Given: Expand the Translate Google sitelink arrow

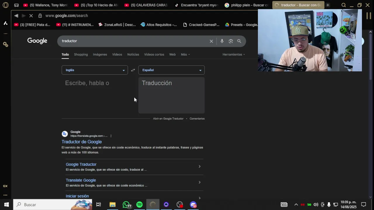Looking at the screenshot, I should tap(200, 182).
